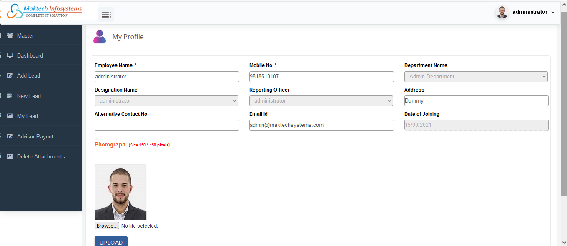The image size is (567, 246).
Task: Click the New Lead sidebar icon
Action: 10,96
